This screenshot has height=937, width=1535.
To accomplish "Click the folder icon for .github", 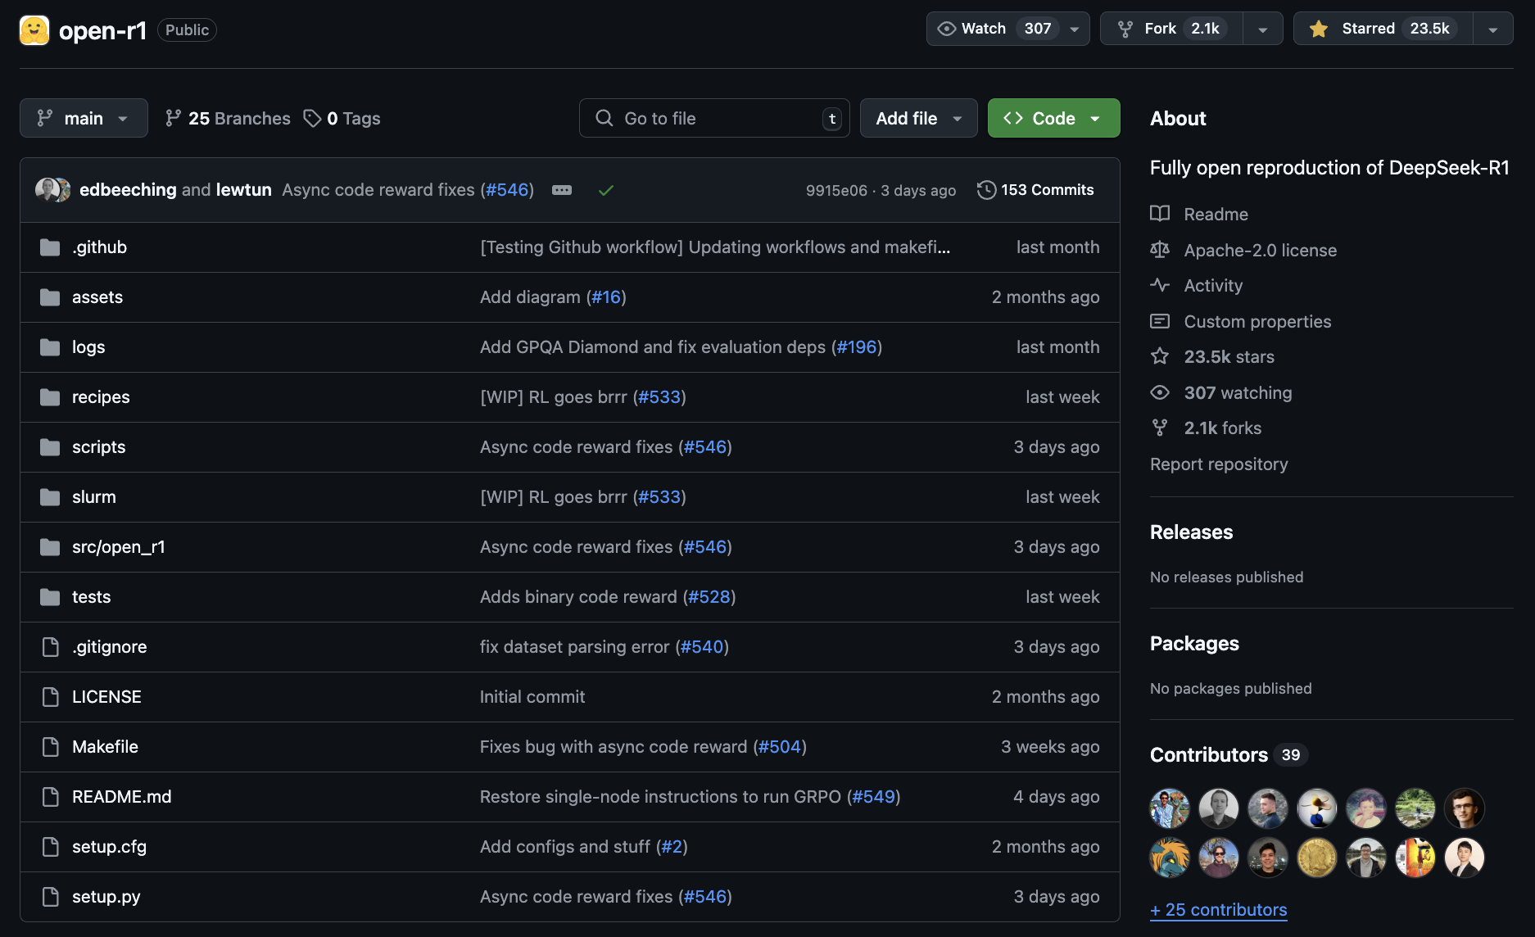I will click(50, 247).
